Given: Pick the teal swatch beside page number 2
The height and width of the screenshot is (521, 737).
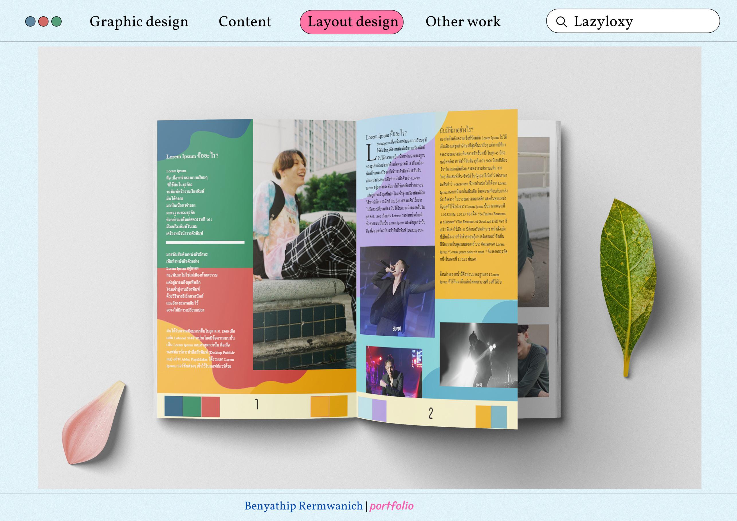Looking at the screenshot, I should [x=499, y=417].
